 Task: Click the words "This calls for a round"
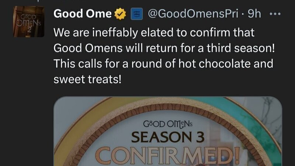[107, 63]
